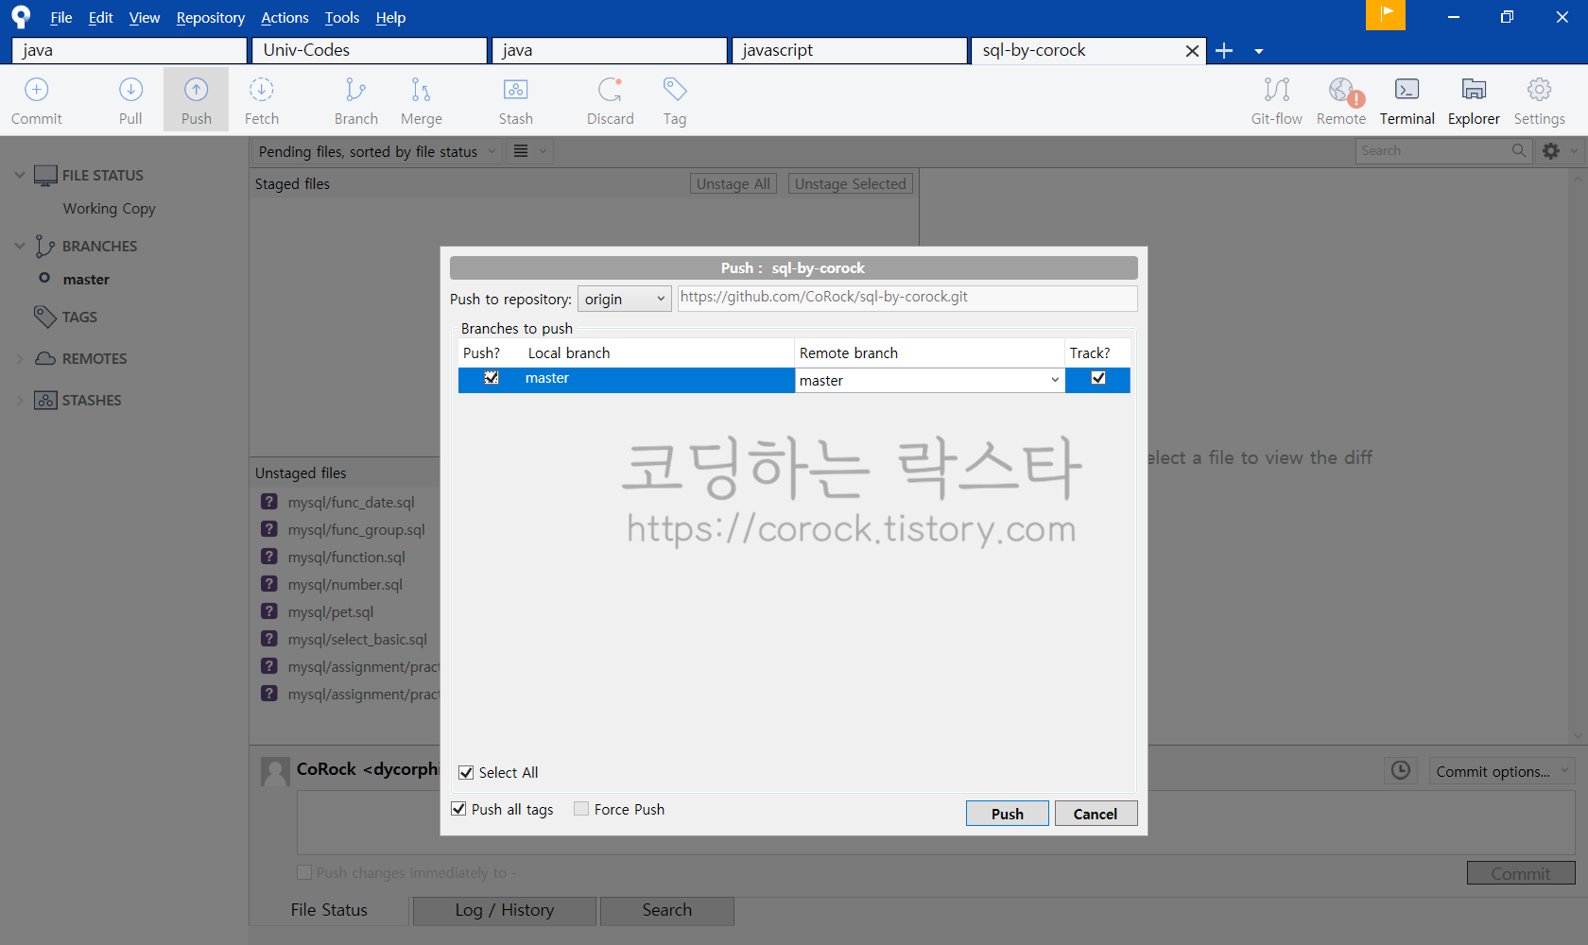
Task: Click the Tag toolbar icon
Action: (674, 100)
